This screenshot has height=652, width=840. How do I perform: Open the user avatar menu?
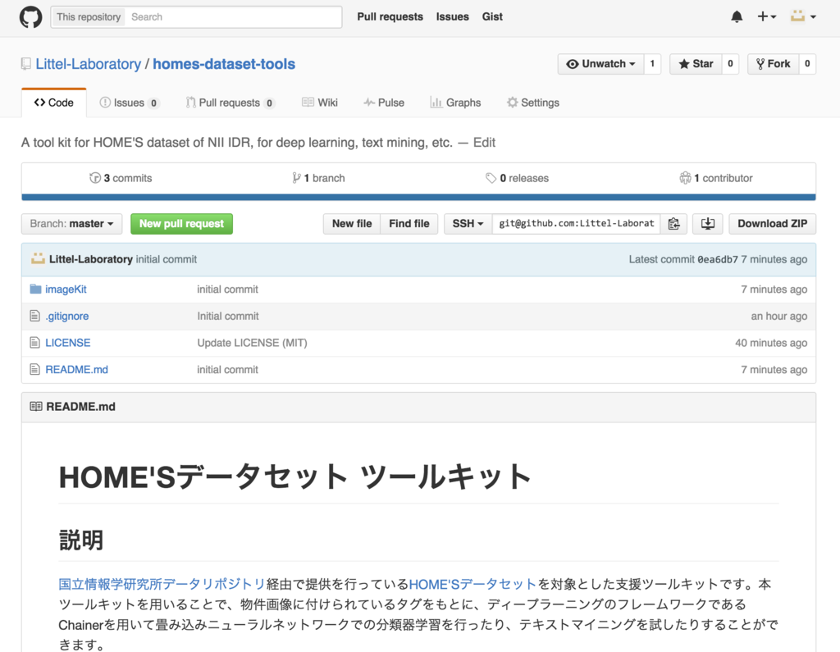pos(803,17)
